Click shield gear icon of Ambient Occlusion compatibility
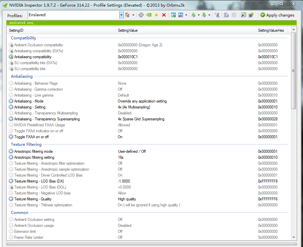 point(11,45)
